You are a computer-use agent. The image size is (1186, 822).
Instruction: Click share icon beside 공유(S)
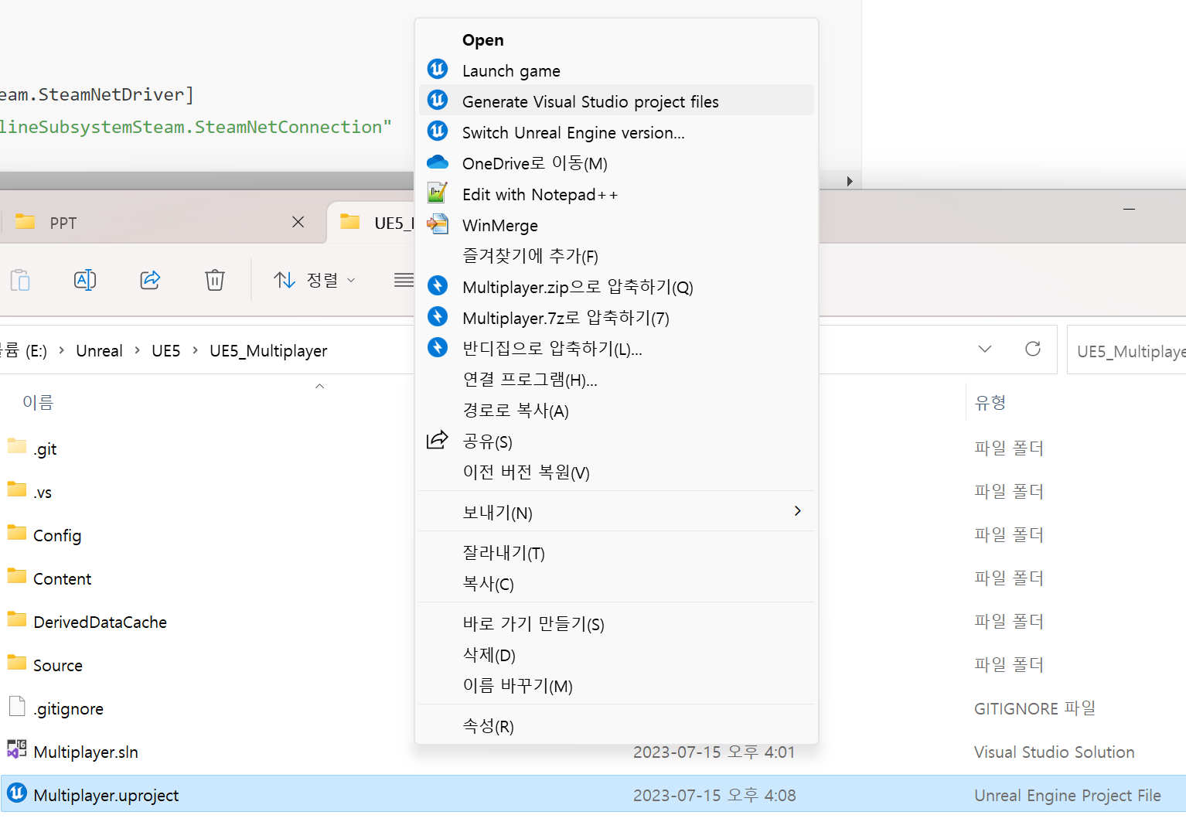click(x=438, y=440)
